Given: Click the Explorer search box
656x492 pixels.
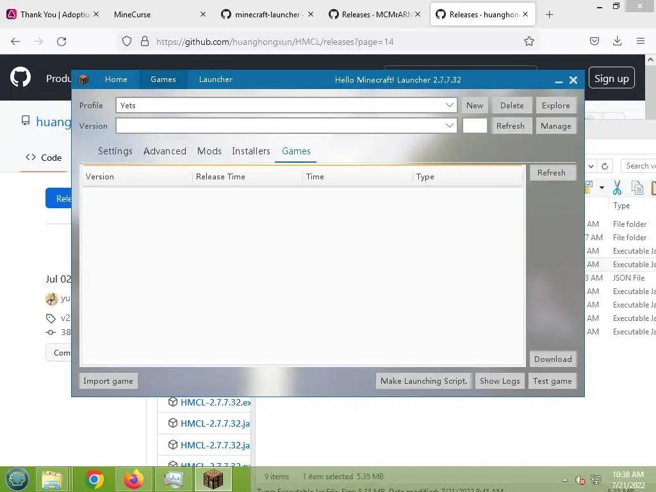Looking at the screenshot, I should tap(639, 166).
